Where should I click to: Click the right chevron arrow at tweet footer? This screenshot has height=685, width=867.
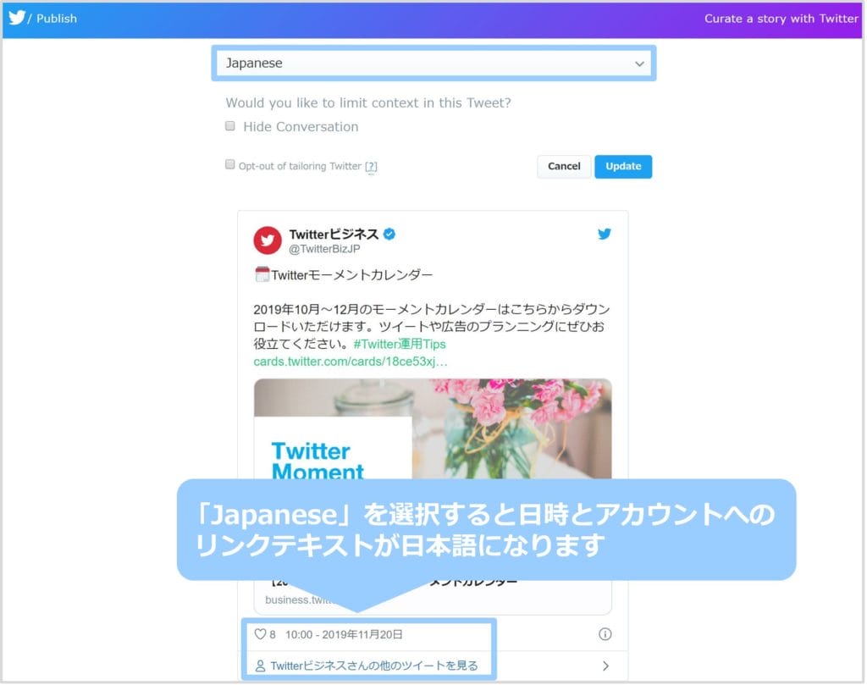[x=605, y=666]
